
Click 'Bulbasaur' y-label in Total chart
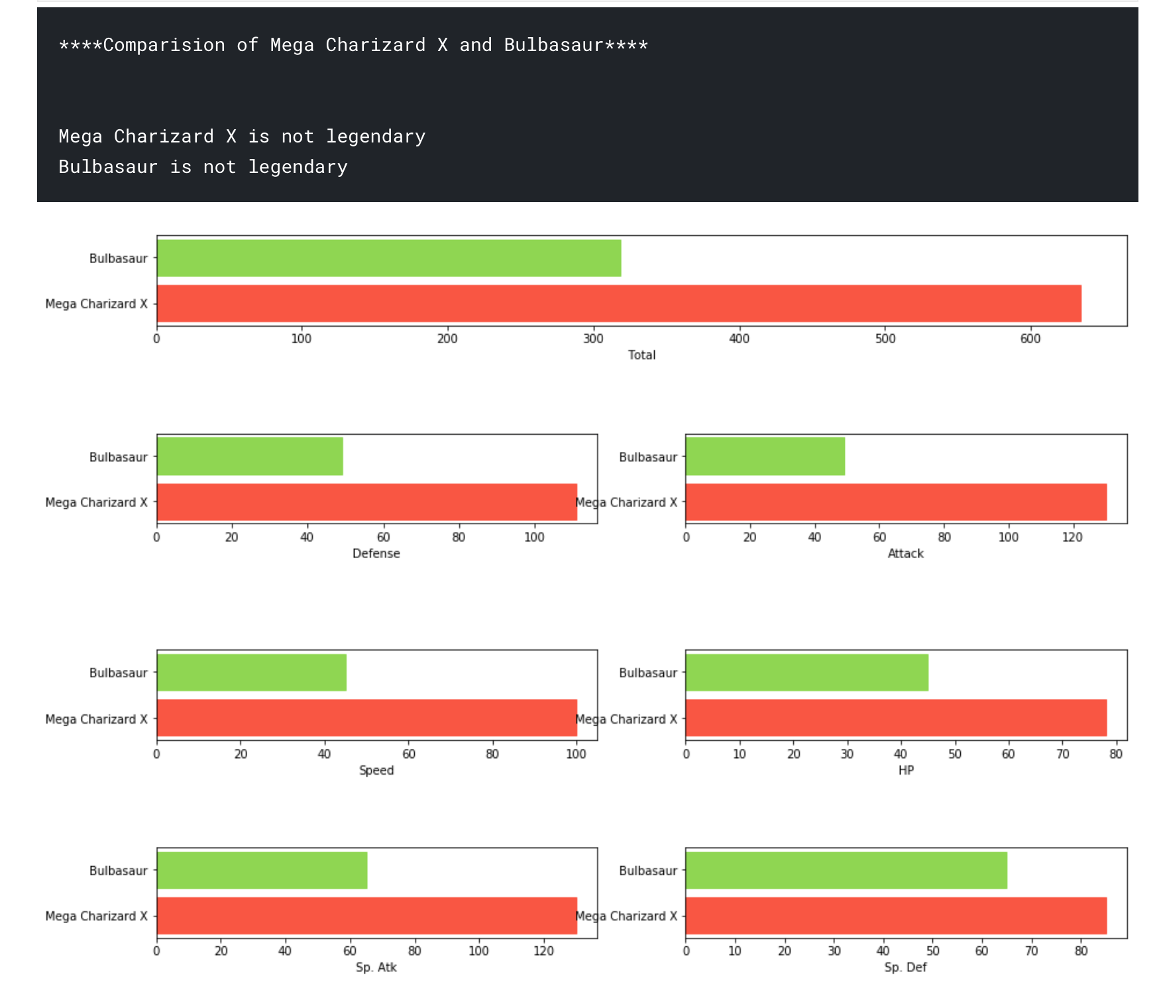point(118,258)
